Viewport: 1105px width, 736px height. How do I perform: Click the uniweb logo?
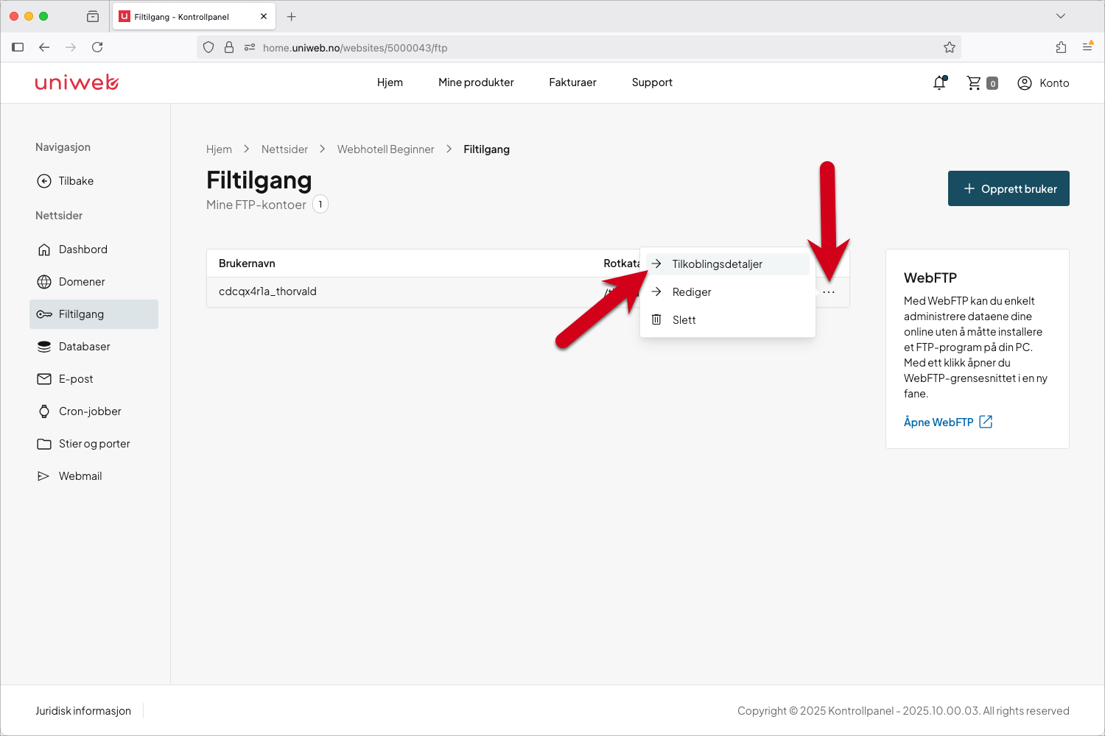77,82
